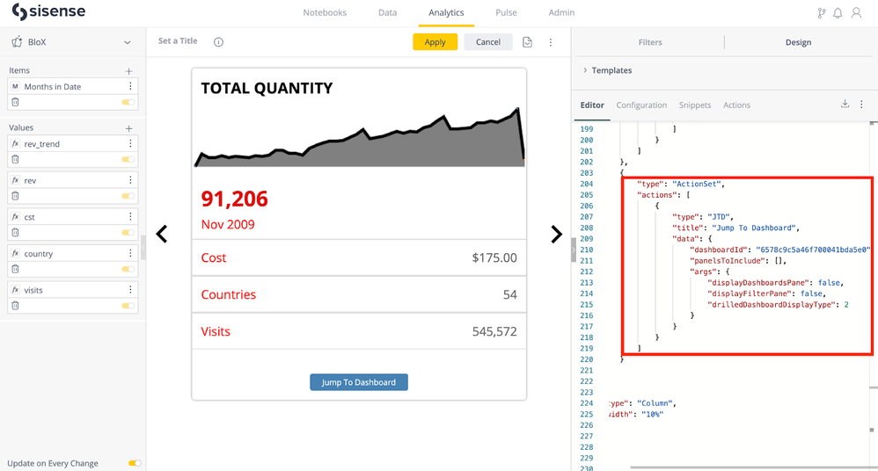Image resolution: width=878 pixels, height=471 pixels.
Task: Toggle the Months in Date item switch
Action: pyautogui.click(x=128, y=102)
